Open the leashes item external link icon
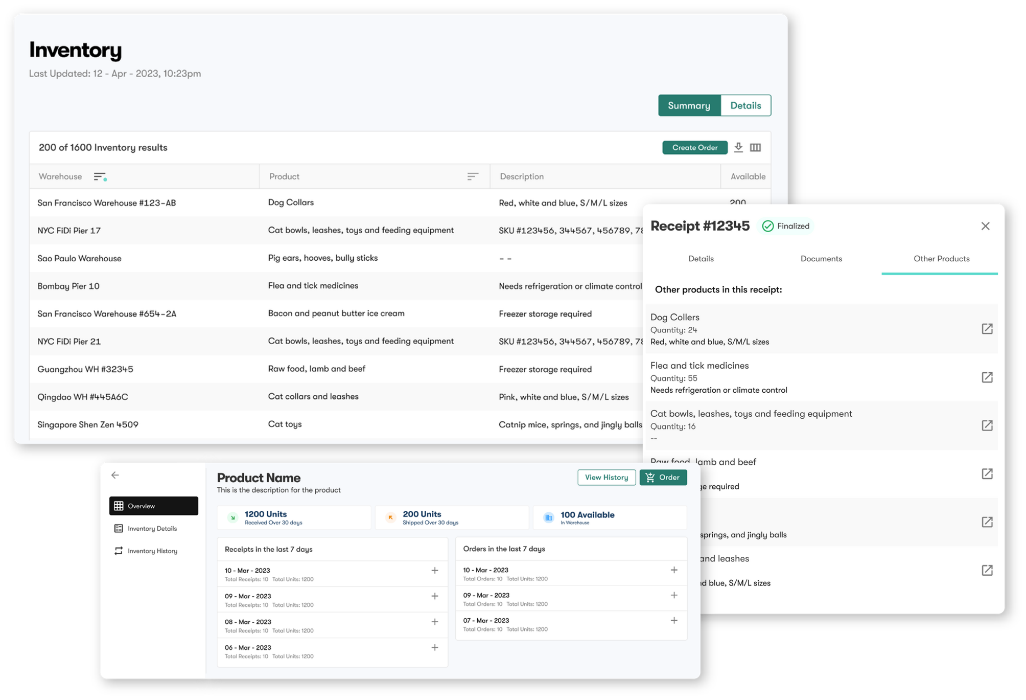The height and width of the screenshot is (700, 1026). point(987,570)
